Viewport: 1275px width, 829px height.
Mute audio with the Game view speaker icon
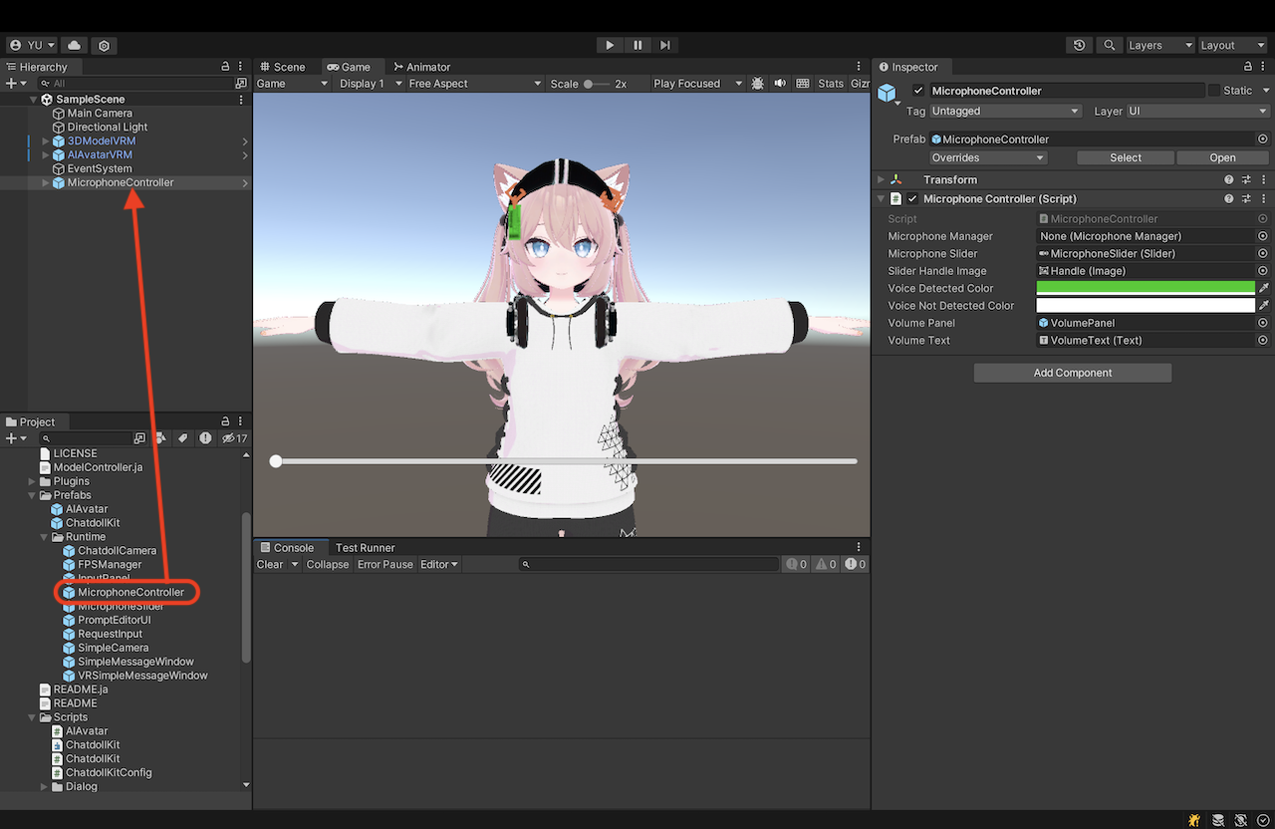780,84
